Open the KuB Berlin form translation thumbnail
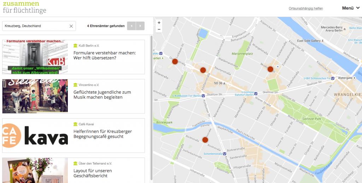 point(35,57)
